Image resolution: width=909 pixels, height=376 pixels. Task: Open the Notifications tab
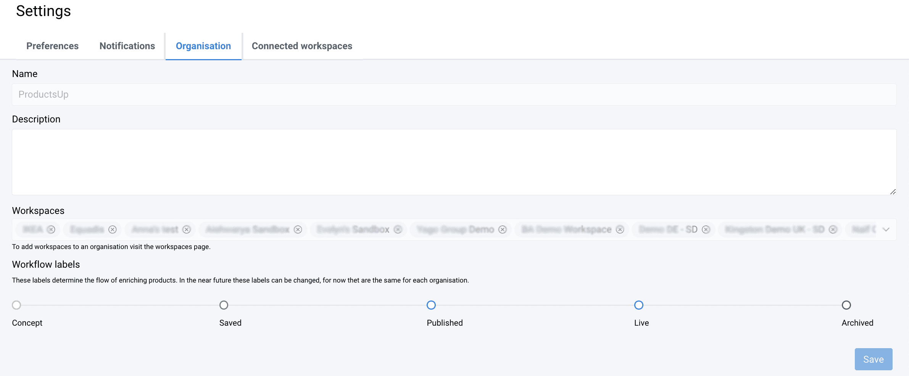pyautogui.click(x=127, y=46)
